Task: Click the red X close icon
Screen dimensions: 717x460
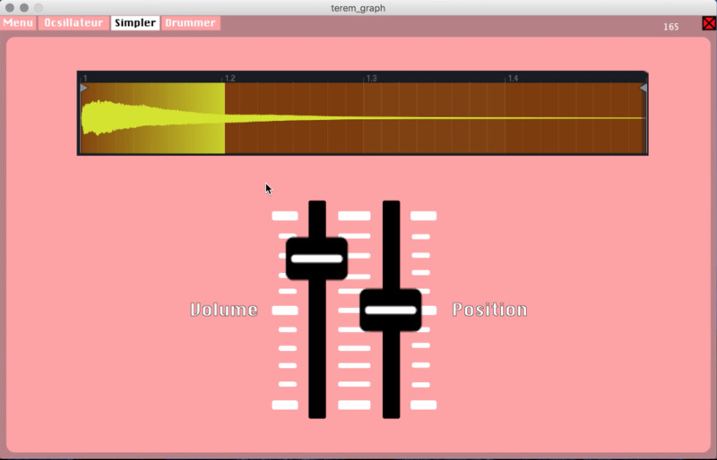Action: 709,23
